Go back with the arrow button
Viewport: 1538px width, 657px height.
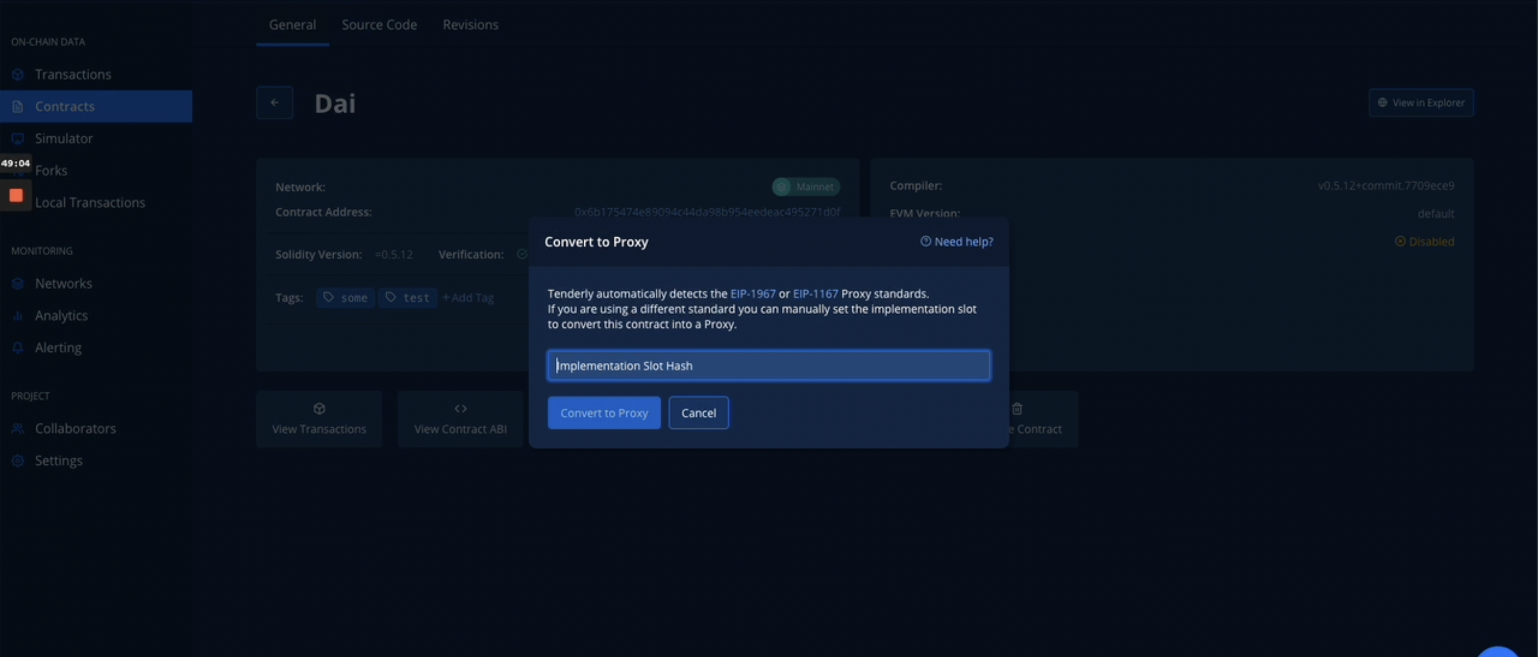point(274,103)
